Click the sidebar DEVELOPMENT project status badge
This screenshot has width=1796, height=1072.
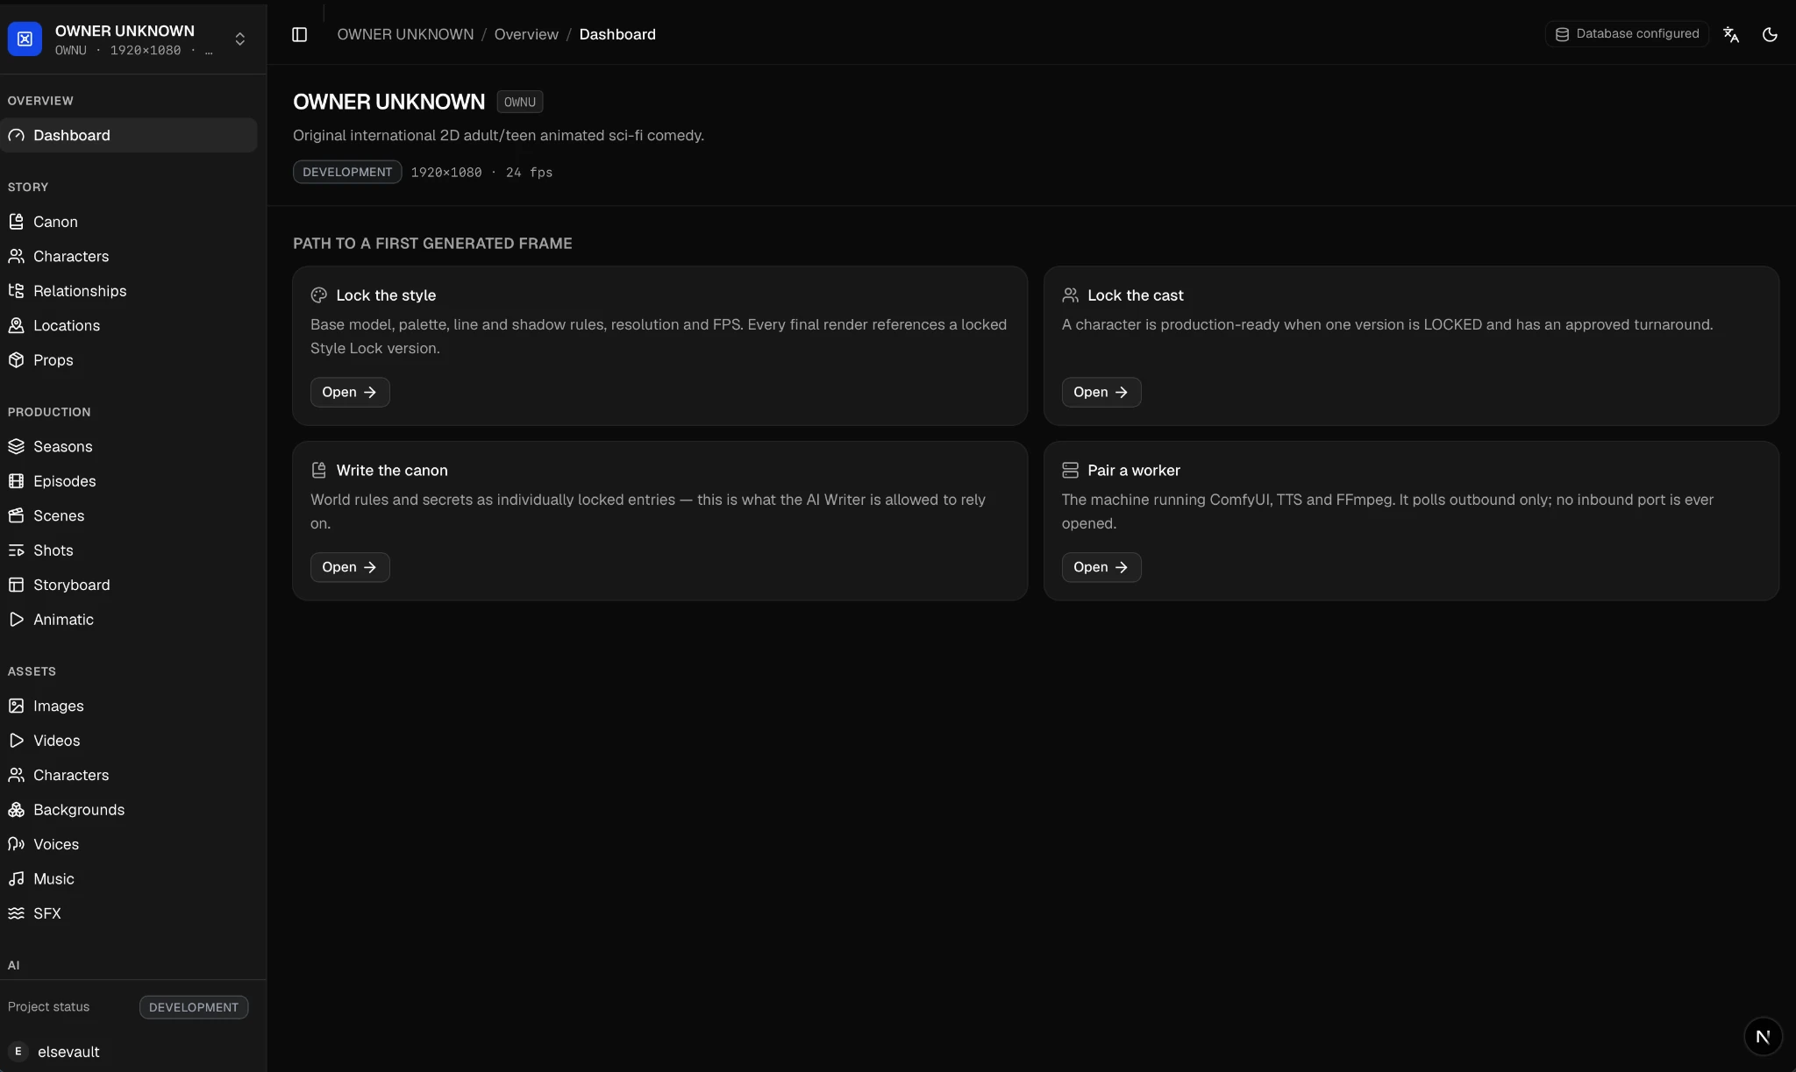(x=194, y=1007)
